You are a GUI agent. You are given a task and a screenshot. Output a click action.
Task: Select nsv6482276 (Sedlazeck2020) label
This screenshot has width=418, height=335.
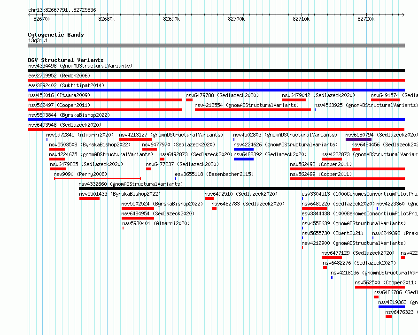[359, 263]
